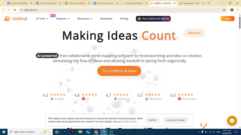Bookmark this page with the star icon

pos(224,10)
